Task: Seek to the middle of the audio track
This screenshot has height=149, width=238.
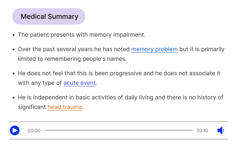Action: point(119,130)
